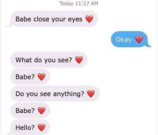Image resolution: width=158 pixels, height=135 pixels.
Task: Select the 'Hello?' message text
Action: [x=25, y=127]
